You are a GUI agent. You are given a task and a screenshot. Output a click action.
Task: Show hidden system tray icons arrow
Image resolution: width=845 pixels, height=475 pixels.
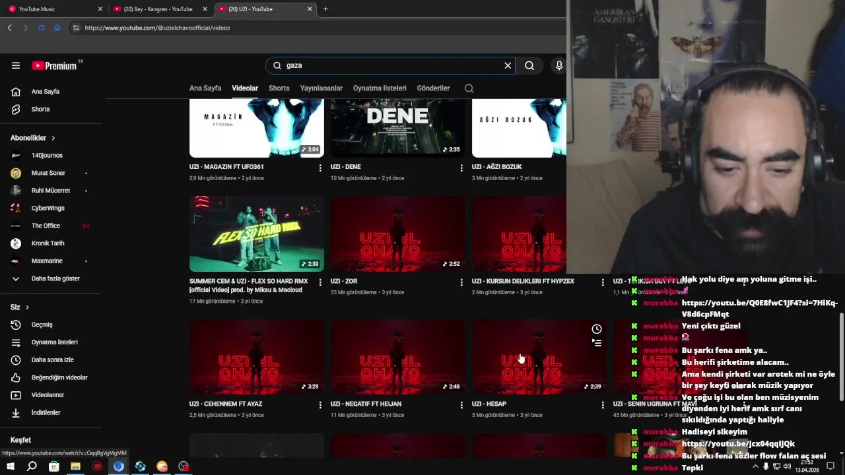coord(755,466)
